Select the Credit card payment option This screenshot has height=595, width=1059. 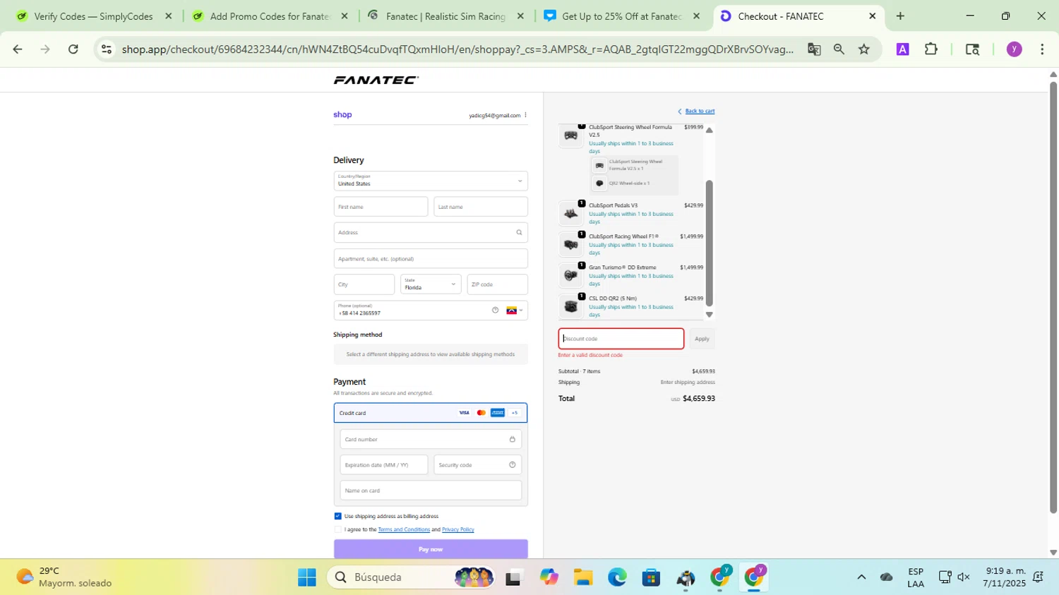point(431,413)
